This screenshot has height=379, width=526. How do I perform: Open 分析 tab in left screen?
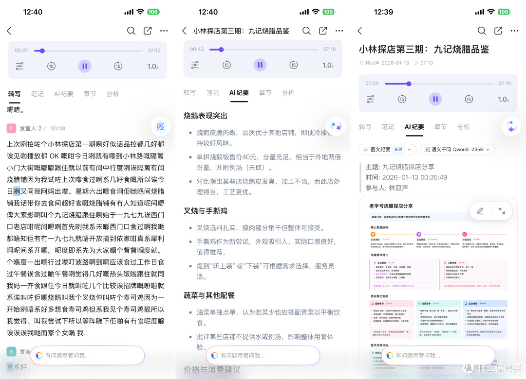[113, 94]
